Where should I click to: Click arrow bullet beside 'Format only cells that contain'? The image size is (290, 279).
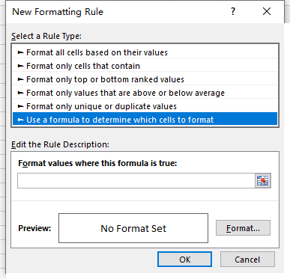(x=20, y=66)
